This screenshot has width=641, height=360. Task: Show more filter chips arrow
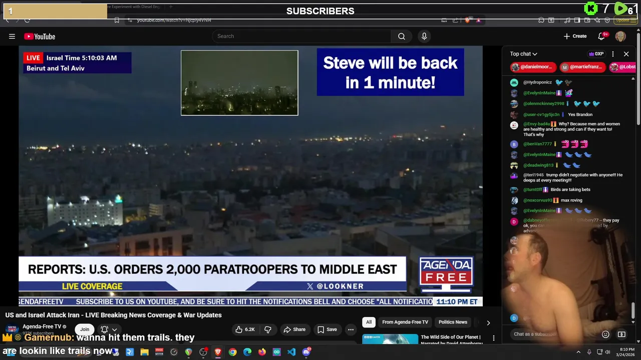tap(488, 322)
